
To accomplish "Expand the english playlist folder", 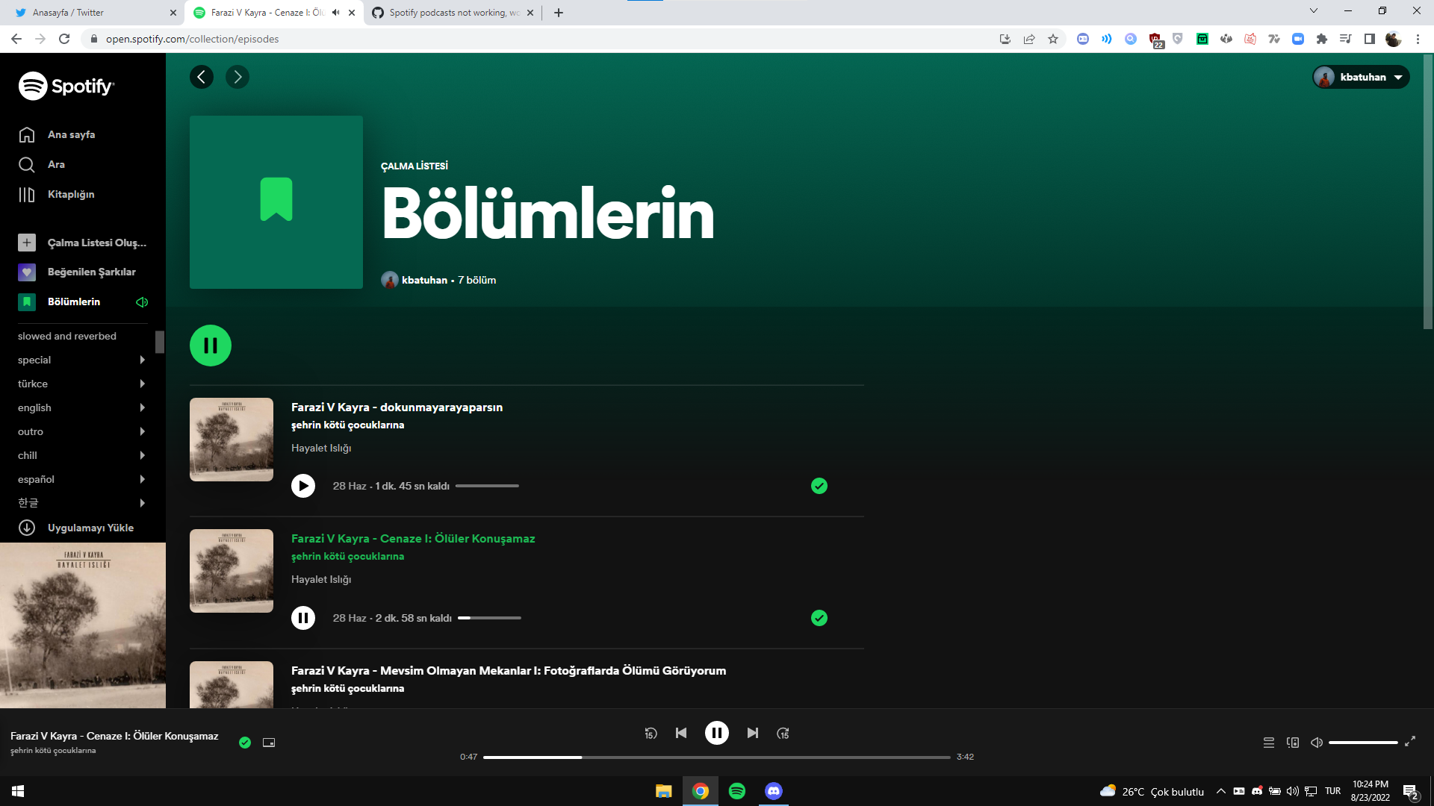I will [x=142, y=407].
